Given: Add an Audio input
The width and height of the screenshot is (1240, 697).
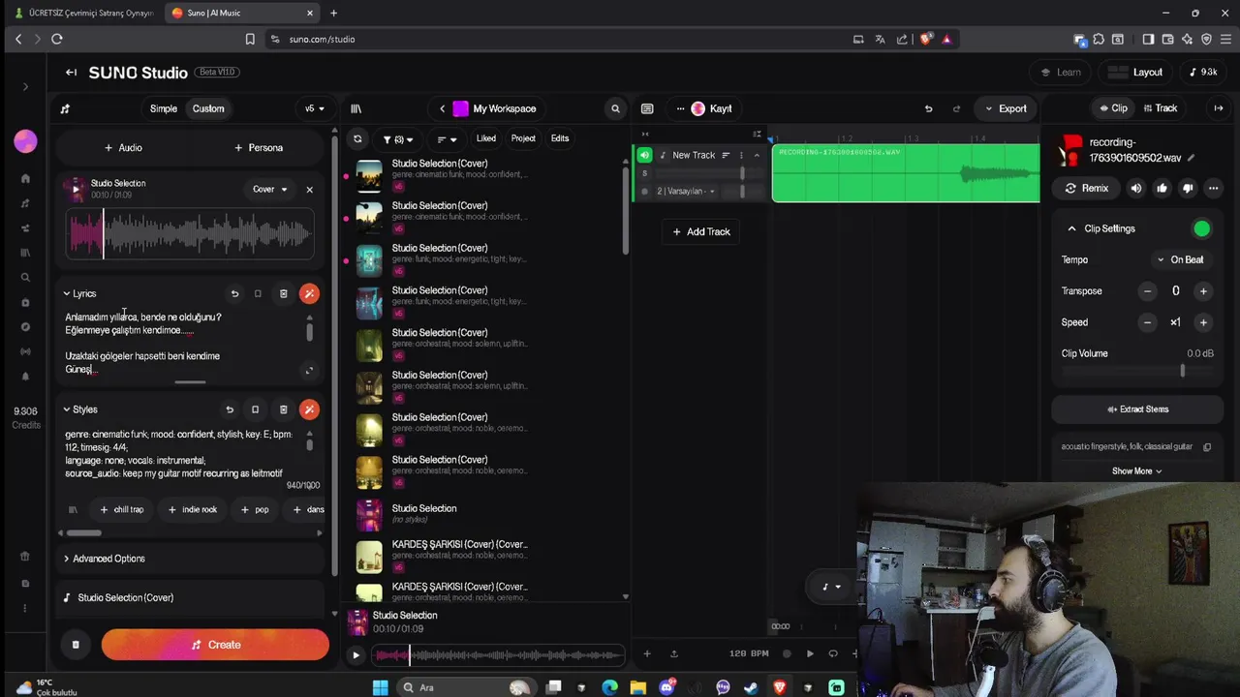Looking at the screenshot, I should (123, 148).
